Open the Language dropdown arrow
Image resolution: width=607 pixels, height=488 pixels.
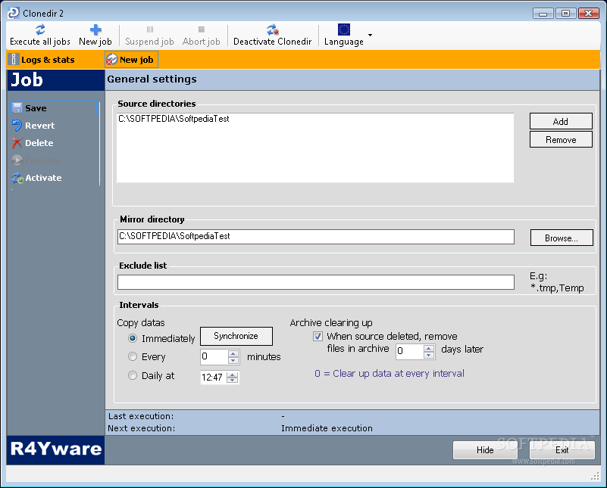tap(370, 35)
